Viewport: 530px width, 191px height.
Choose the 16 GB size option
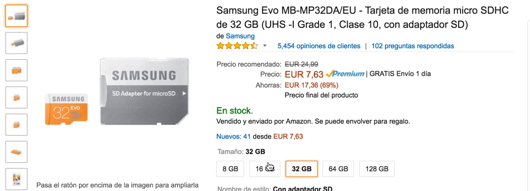pyautogui.click(x=264, y=169)
